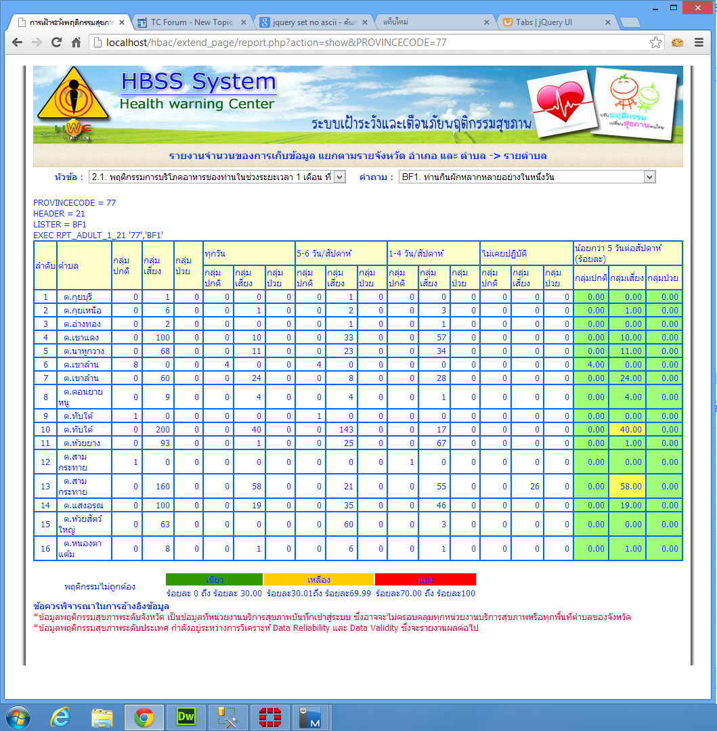The height and width of the screenshot is (731, 717).
Task: Select the first active report tab
Action: point(70,22)
